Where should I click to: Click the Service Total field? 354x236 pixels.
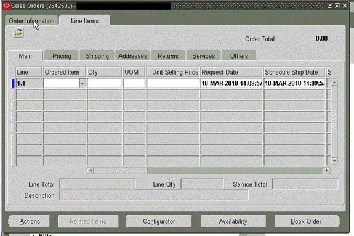(305, 184)
